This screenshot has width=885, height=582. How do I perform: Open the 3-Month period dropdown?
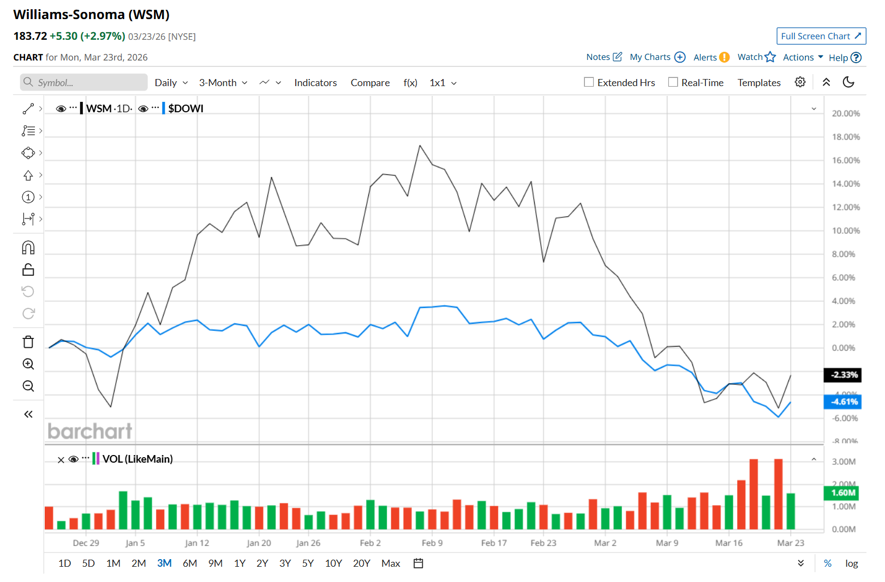tap(223, 83)
